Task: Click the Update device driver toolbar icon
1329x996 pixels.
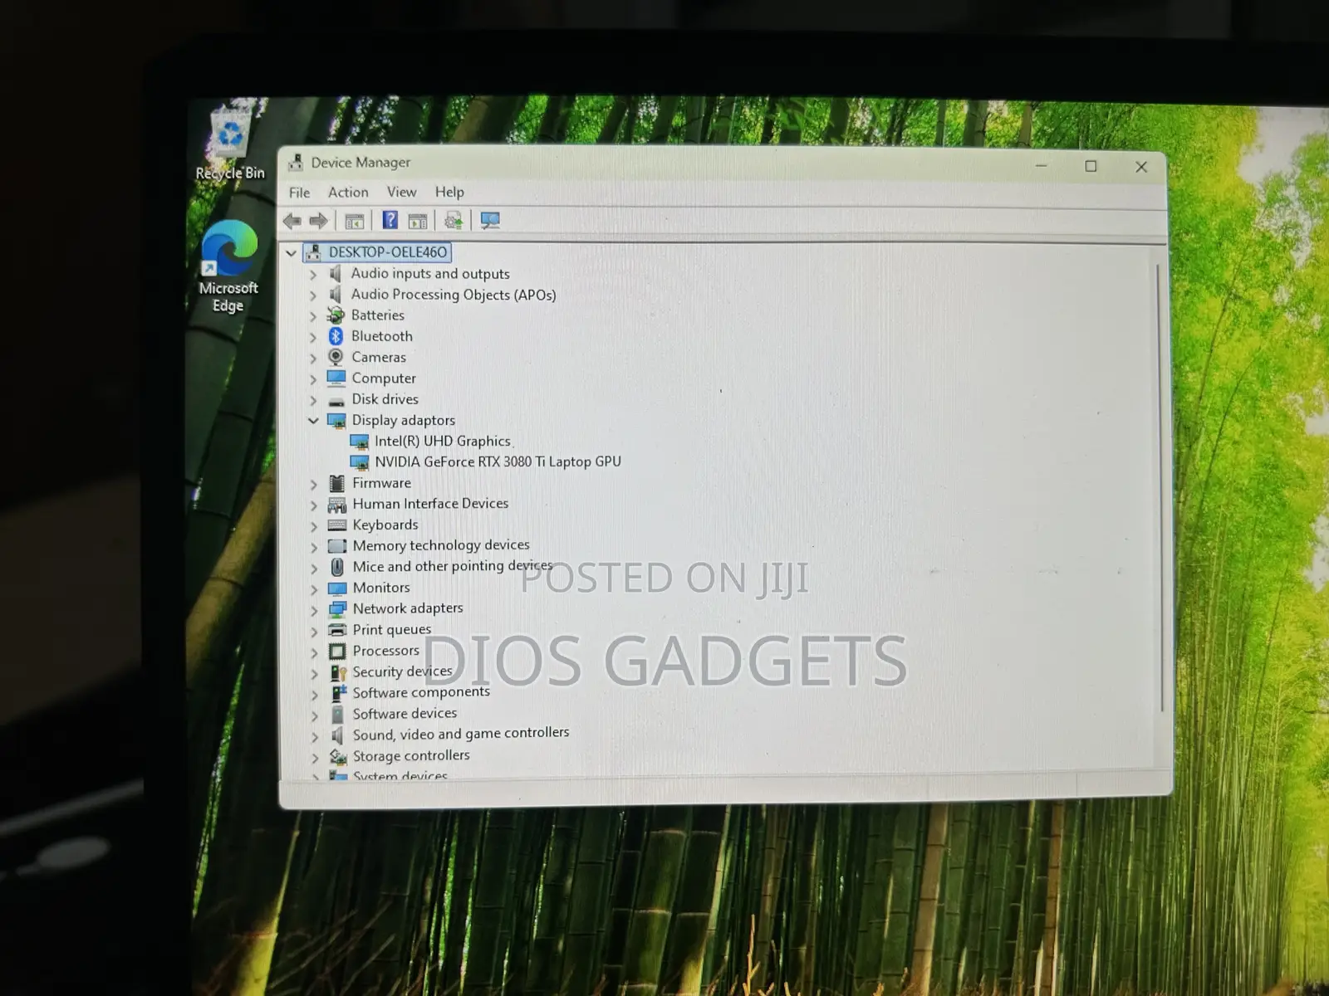Action: [454, 220]
